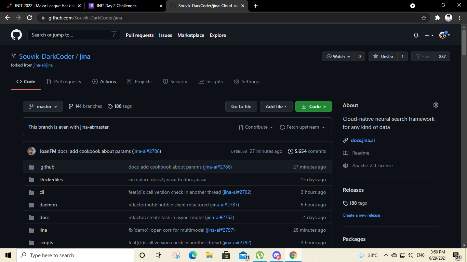This screenshot has height=262, width=467.
Task: Open the GitHub home page via the octocat logo
Action: [16, 35]
